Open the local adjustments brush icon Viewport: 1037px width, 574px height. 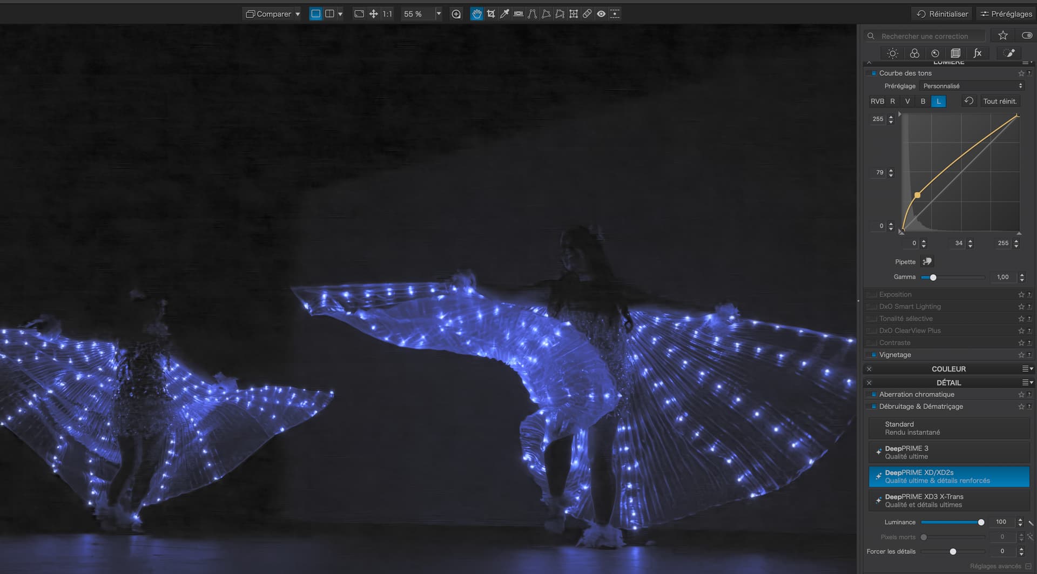(x=1008, y=53)
